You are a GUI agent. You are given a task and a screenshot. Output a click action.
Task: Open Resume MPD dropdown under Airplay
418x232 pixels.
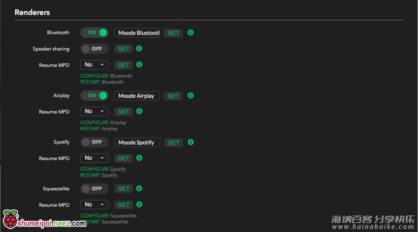point(94,112)
